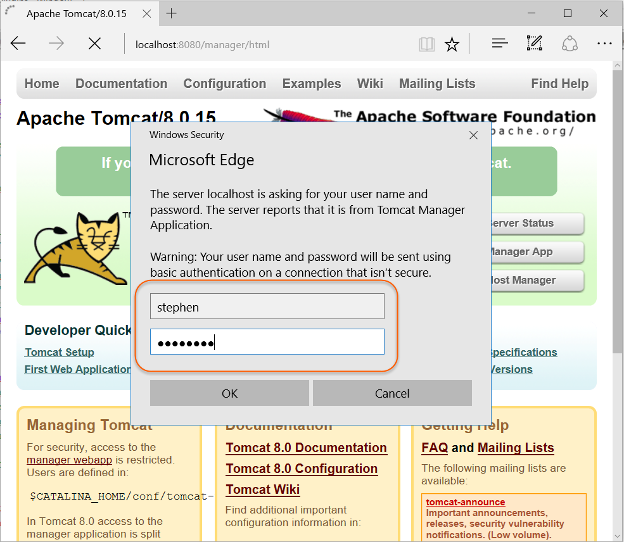
Task: Confirm credentials with OK
Action: click(229, 393)
